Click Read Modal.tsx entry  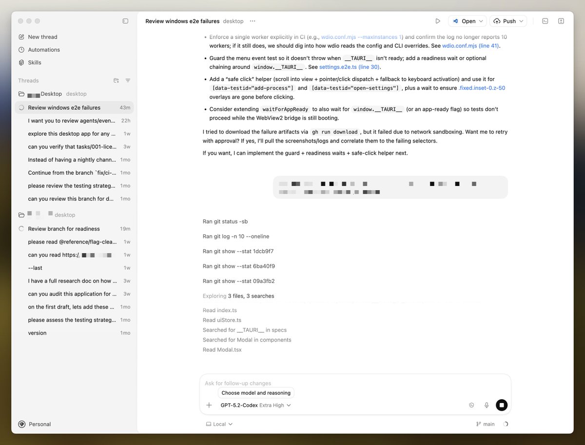pyautogui.click(x=222, y=350)
